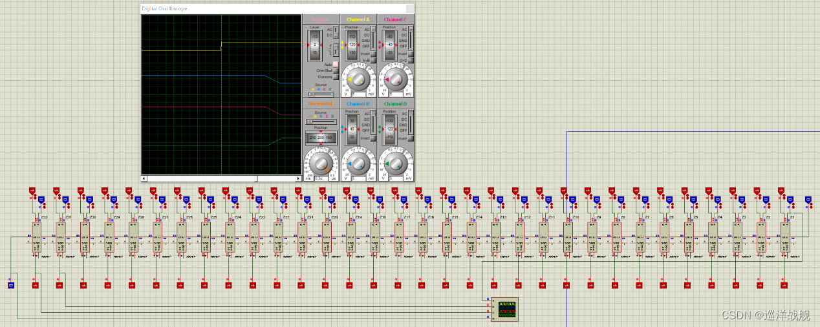Toggle the red logic input above Z32

pyautogui.click(x=32, y=191)
